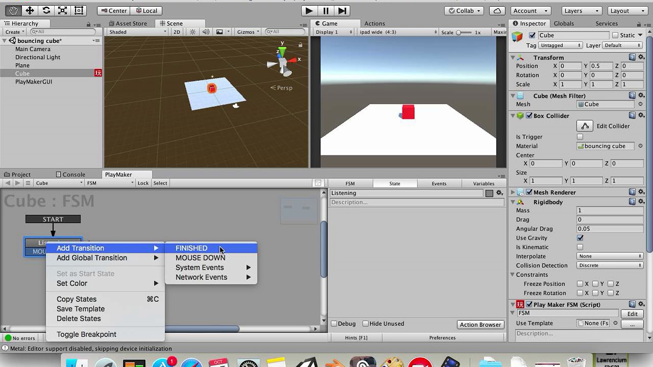Click the state Description input field

pyautogui.click(x=417, y=202)
